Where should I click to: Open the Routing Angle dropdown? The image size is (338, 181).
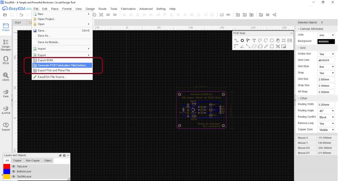coord(326,111)
